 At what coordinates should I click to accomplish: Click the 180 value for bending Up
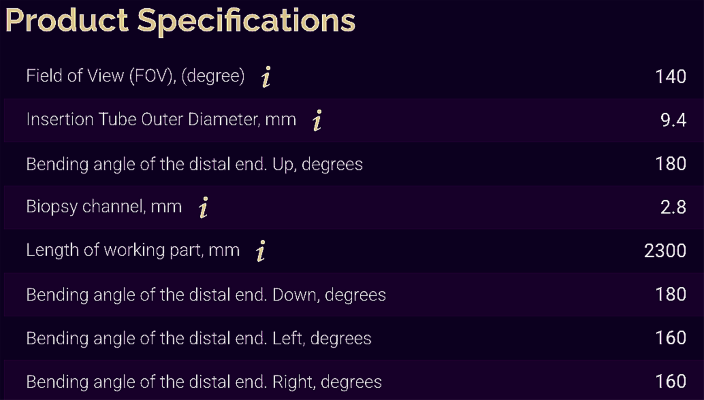[x=670, y=164]
